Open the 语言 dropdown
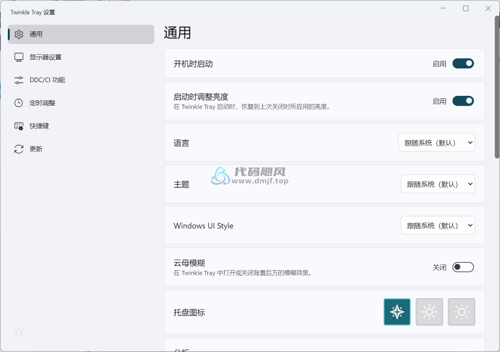The height and width of the screenshot is (352, 500). coord(437,142)
